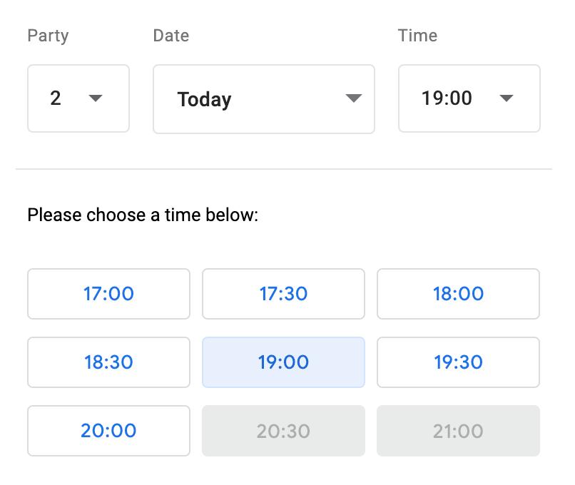Click the Party label text

coord(48,36)
